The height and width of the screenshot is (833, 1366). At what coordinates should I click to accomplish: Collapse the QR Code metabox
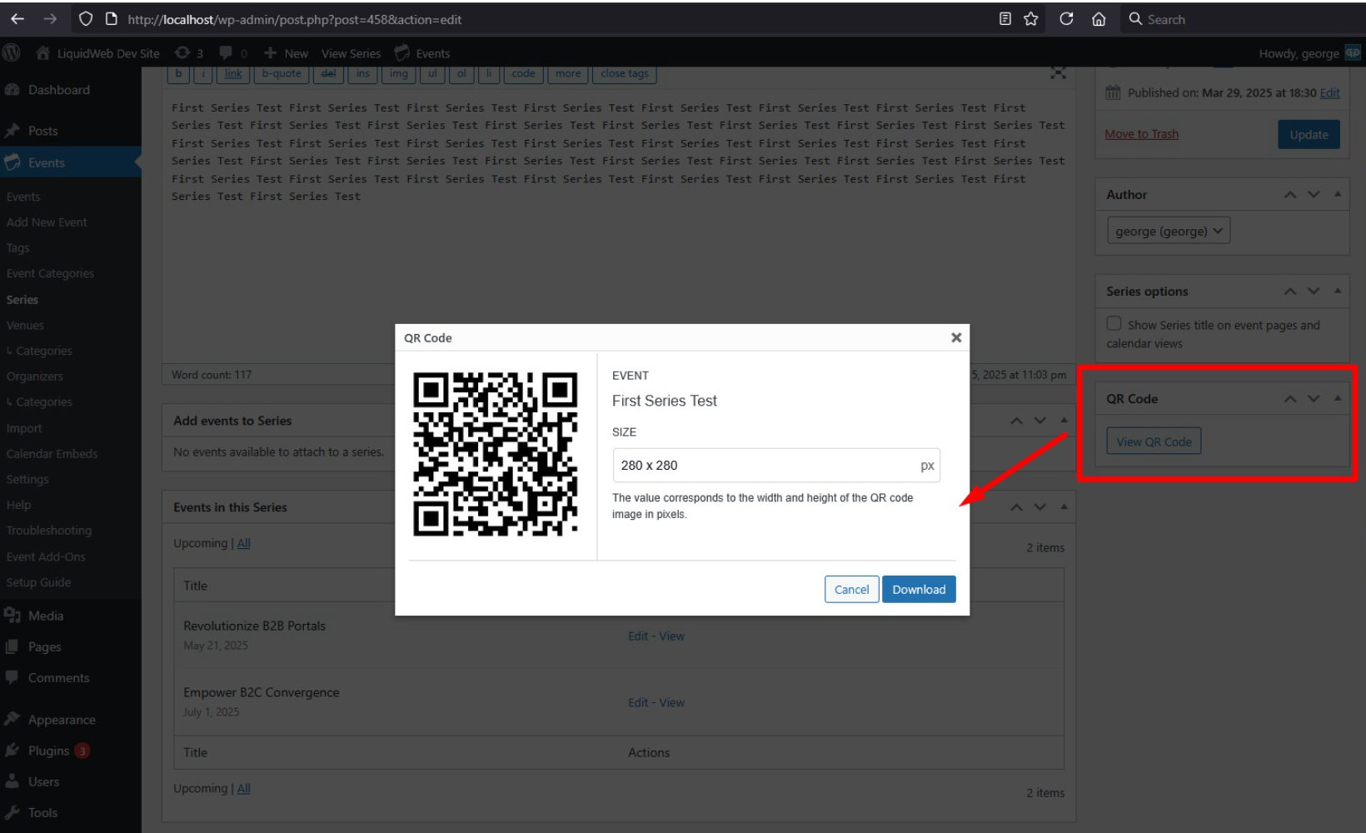(x=1338, y=398)
